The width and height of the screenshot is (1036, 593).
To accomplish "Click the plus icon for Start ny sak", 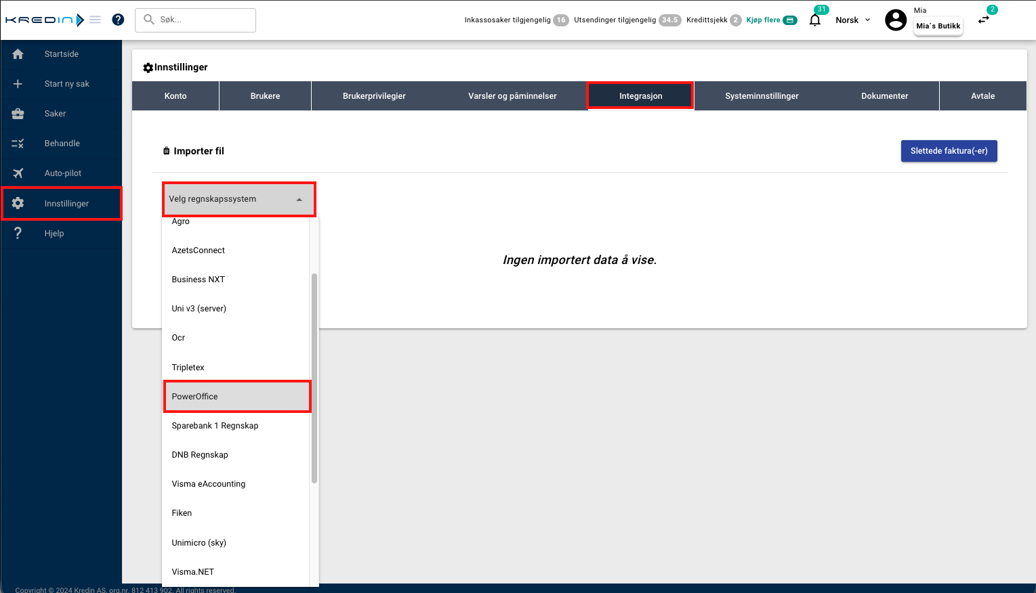I will [x=18, y=84].
